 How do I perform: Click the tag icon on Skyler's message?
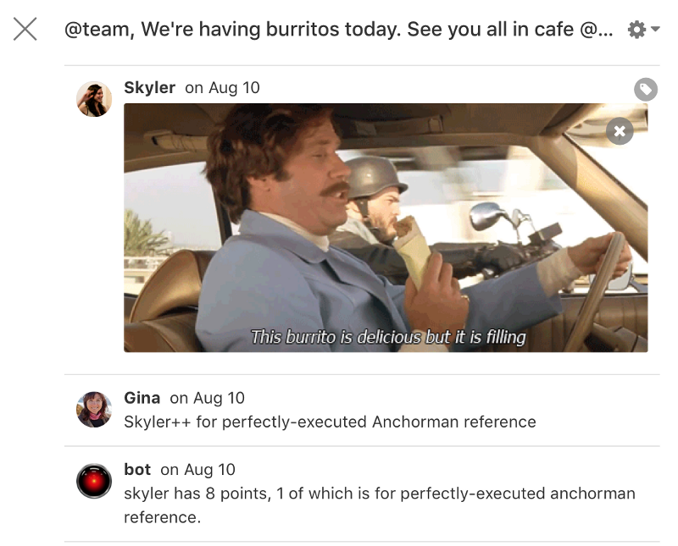coord(646,90)
